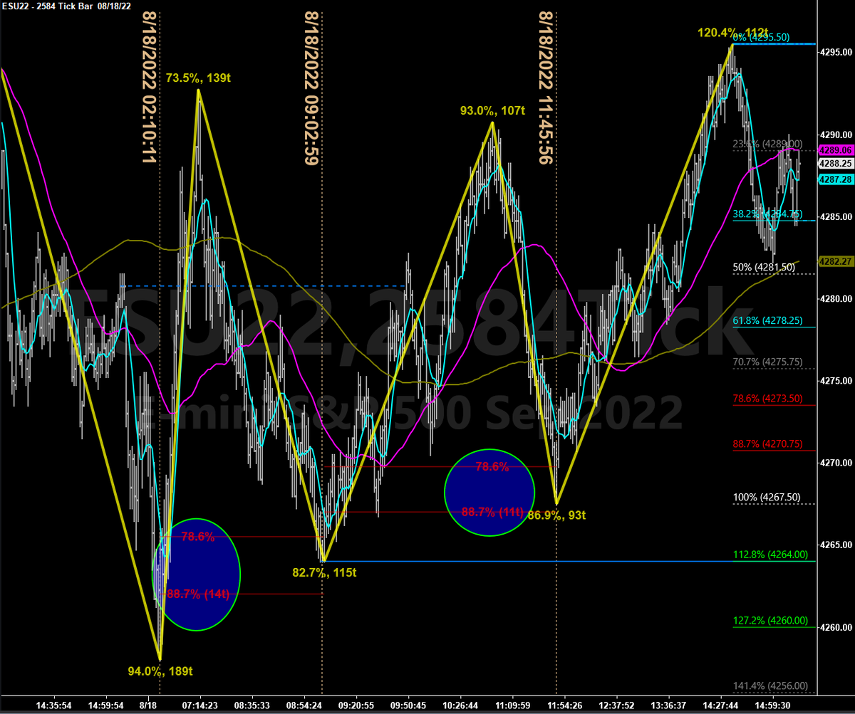The image size is (855, 714).
Task: Click the swing label 82.7%, 115t
Action: click(324, 572)
